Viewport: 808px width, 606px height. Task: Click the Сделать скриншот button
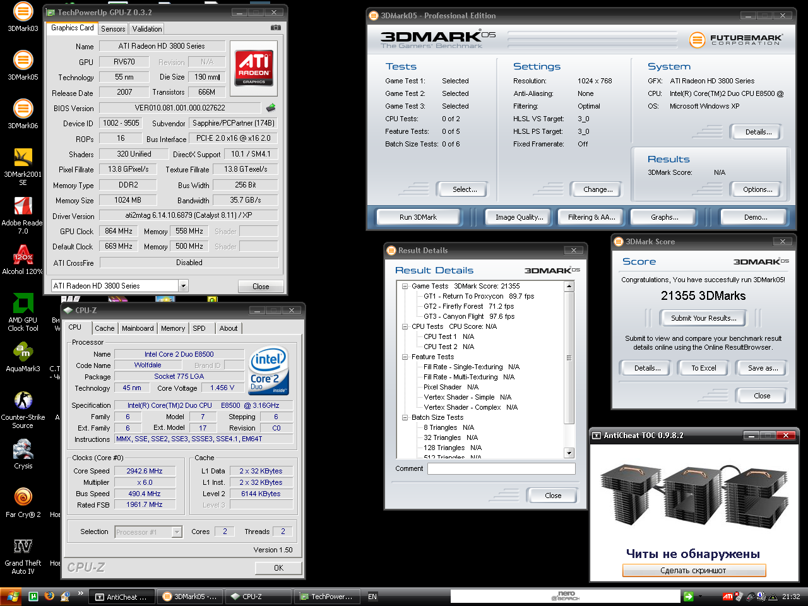694,570
